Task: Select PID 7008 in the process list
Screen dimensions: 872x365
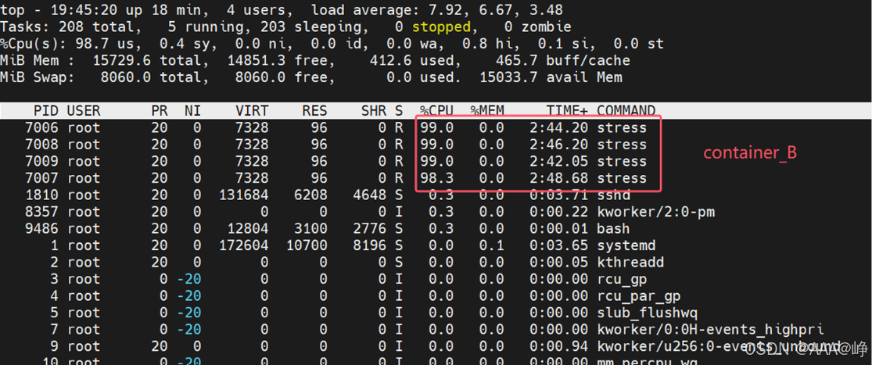Action: (x=41, y=145)
